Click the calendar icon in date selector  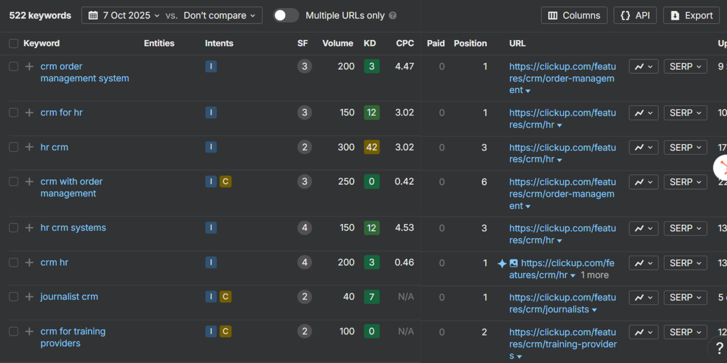coord(93,15)
